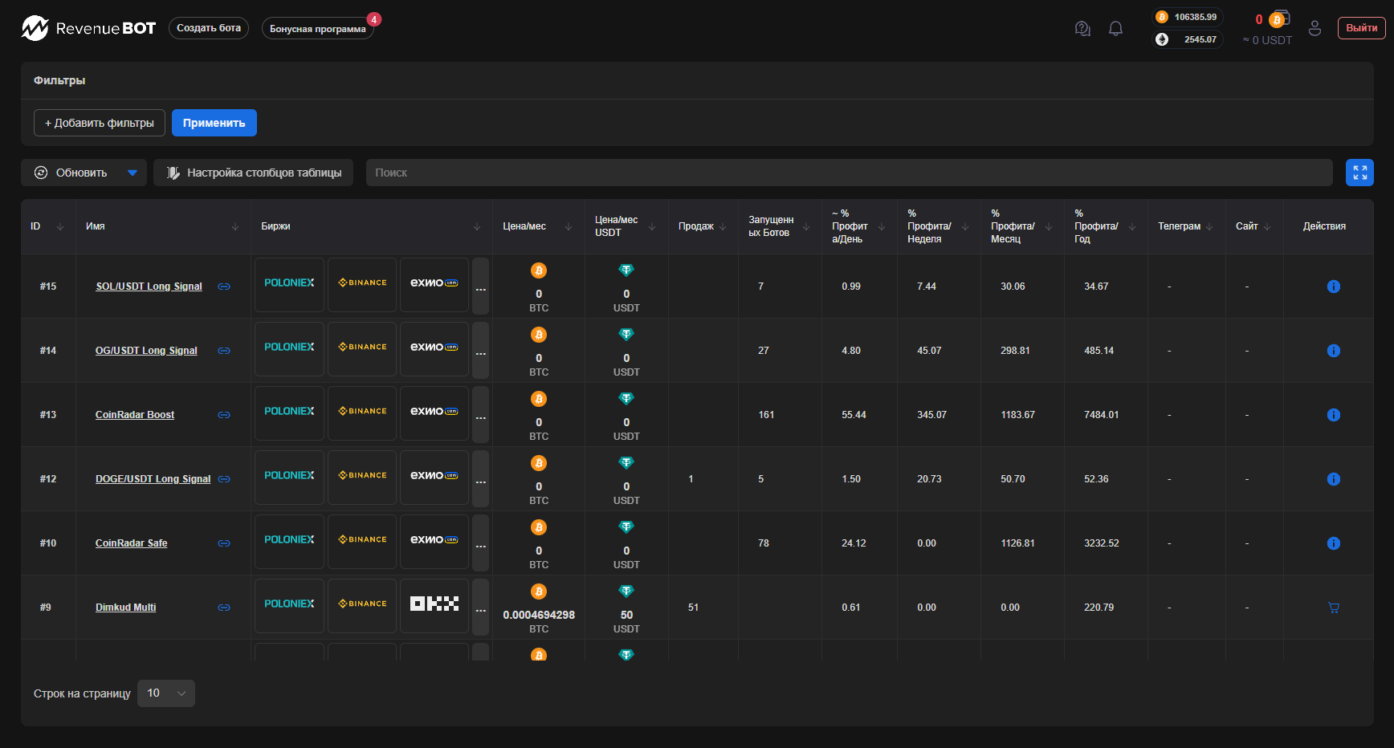Open SOL/USDT Long Signal link
This screenshot has width=1394, height=748.
[149, 287]
